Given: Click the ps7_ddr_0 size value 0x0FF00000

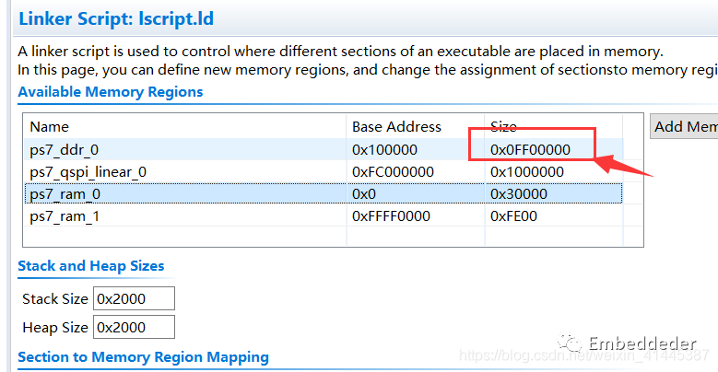Looking at the screenshot, I should pyautogui.click(x=530, y=149).
